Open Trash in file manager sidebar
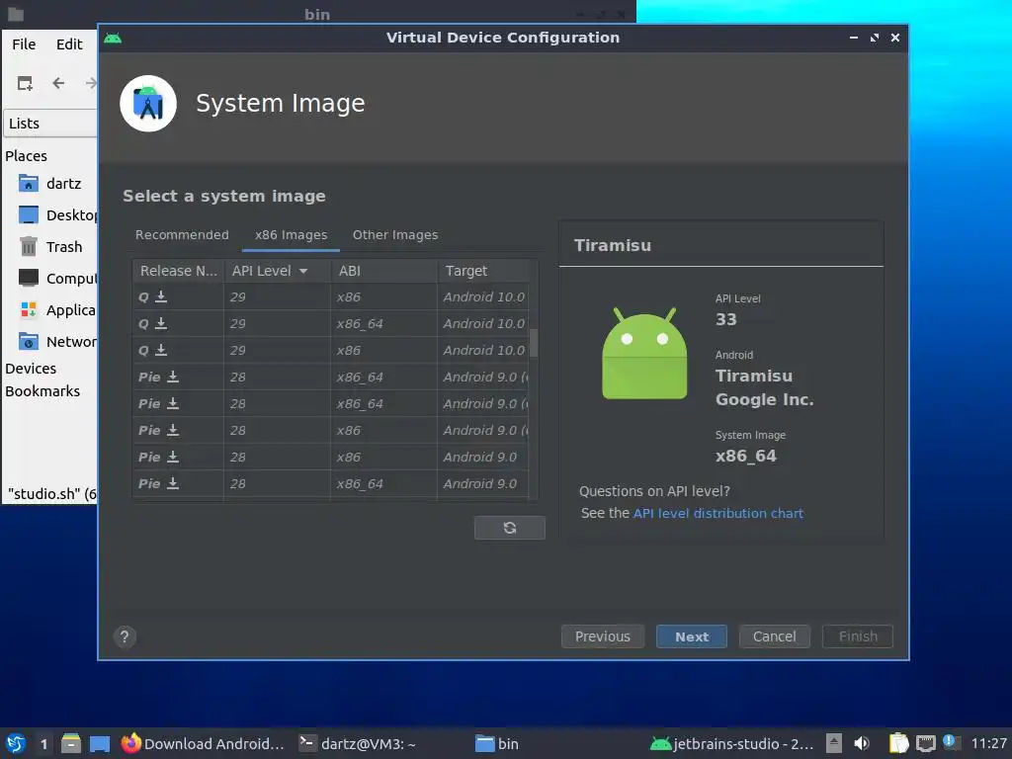Viewport: 1012px width, 759px height. [50, 246]
